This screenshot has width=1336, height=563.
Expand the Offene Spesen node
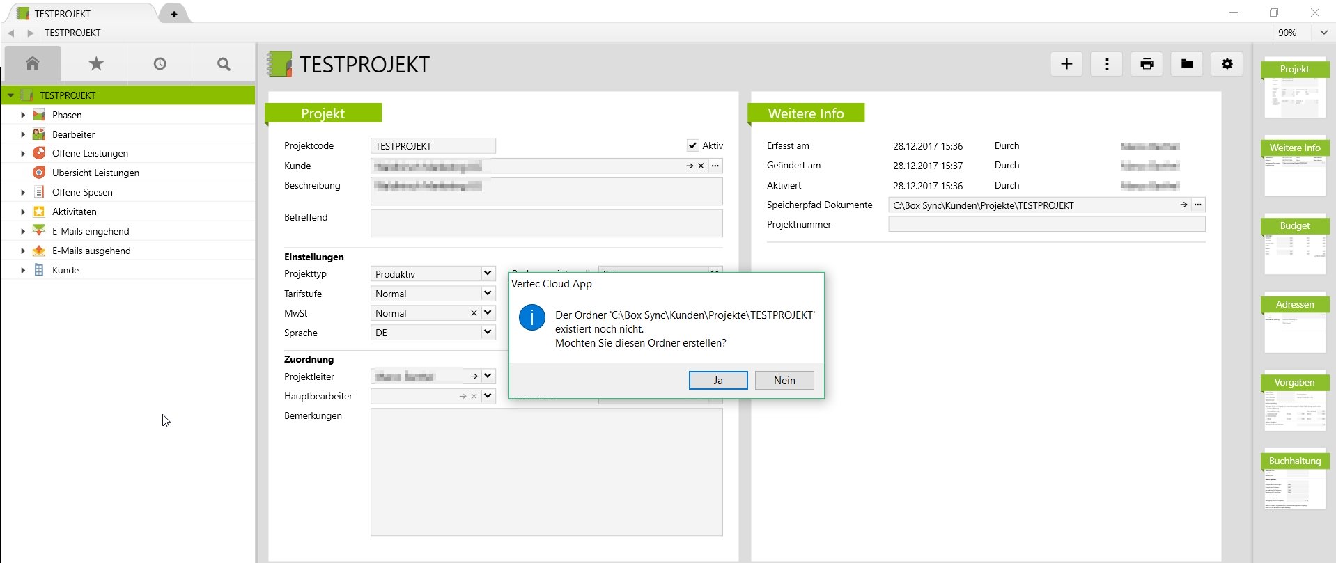(x=23, y=192)
